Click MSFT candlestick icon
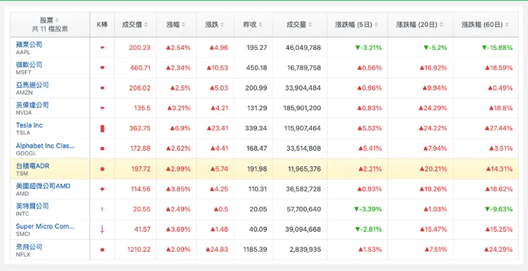This screenshot has width=528, height=271. [102, 68]
